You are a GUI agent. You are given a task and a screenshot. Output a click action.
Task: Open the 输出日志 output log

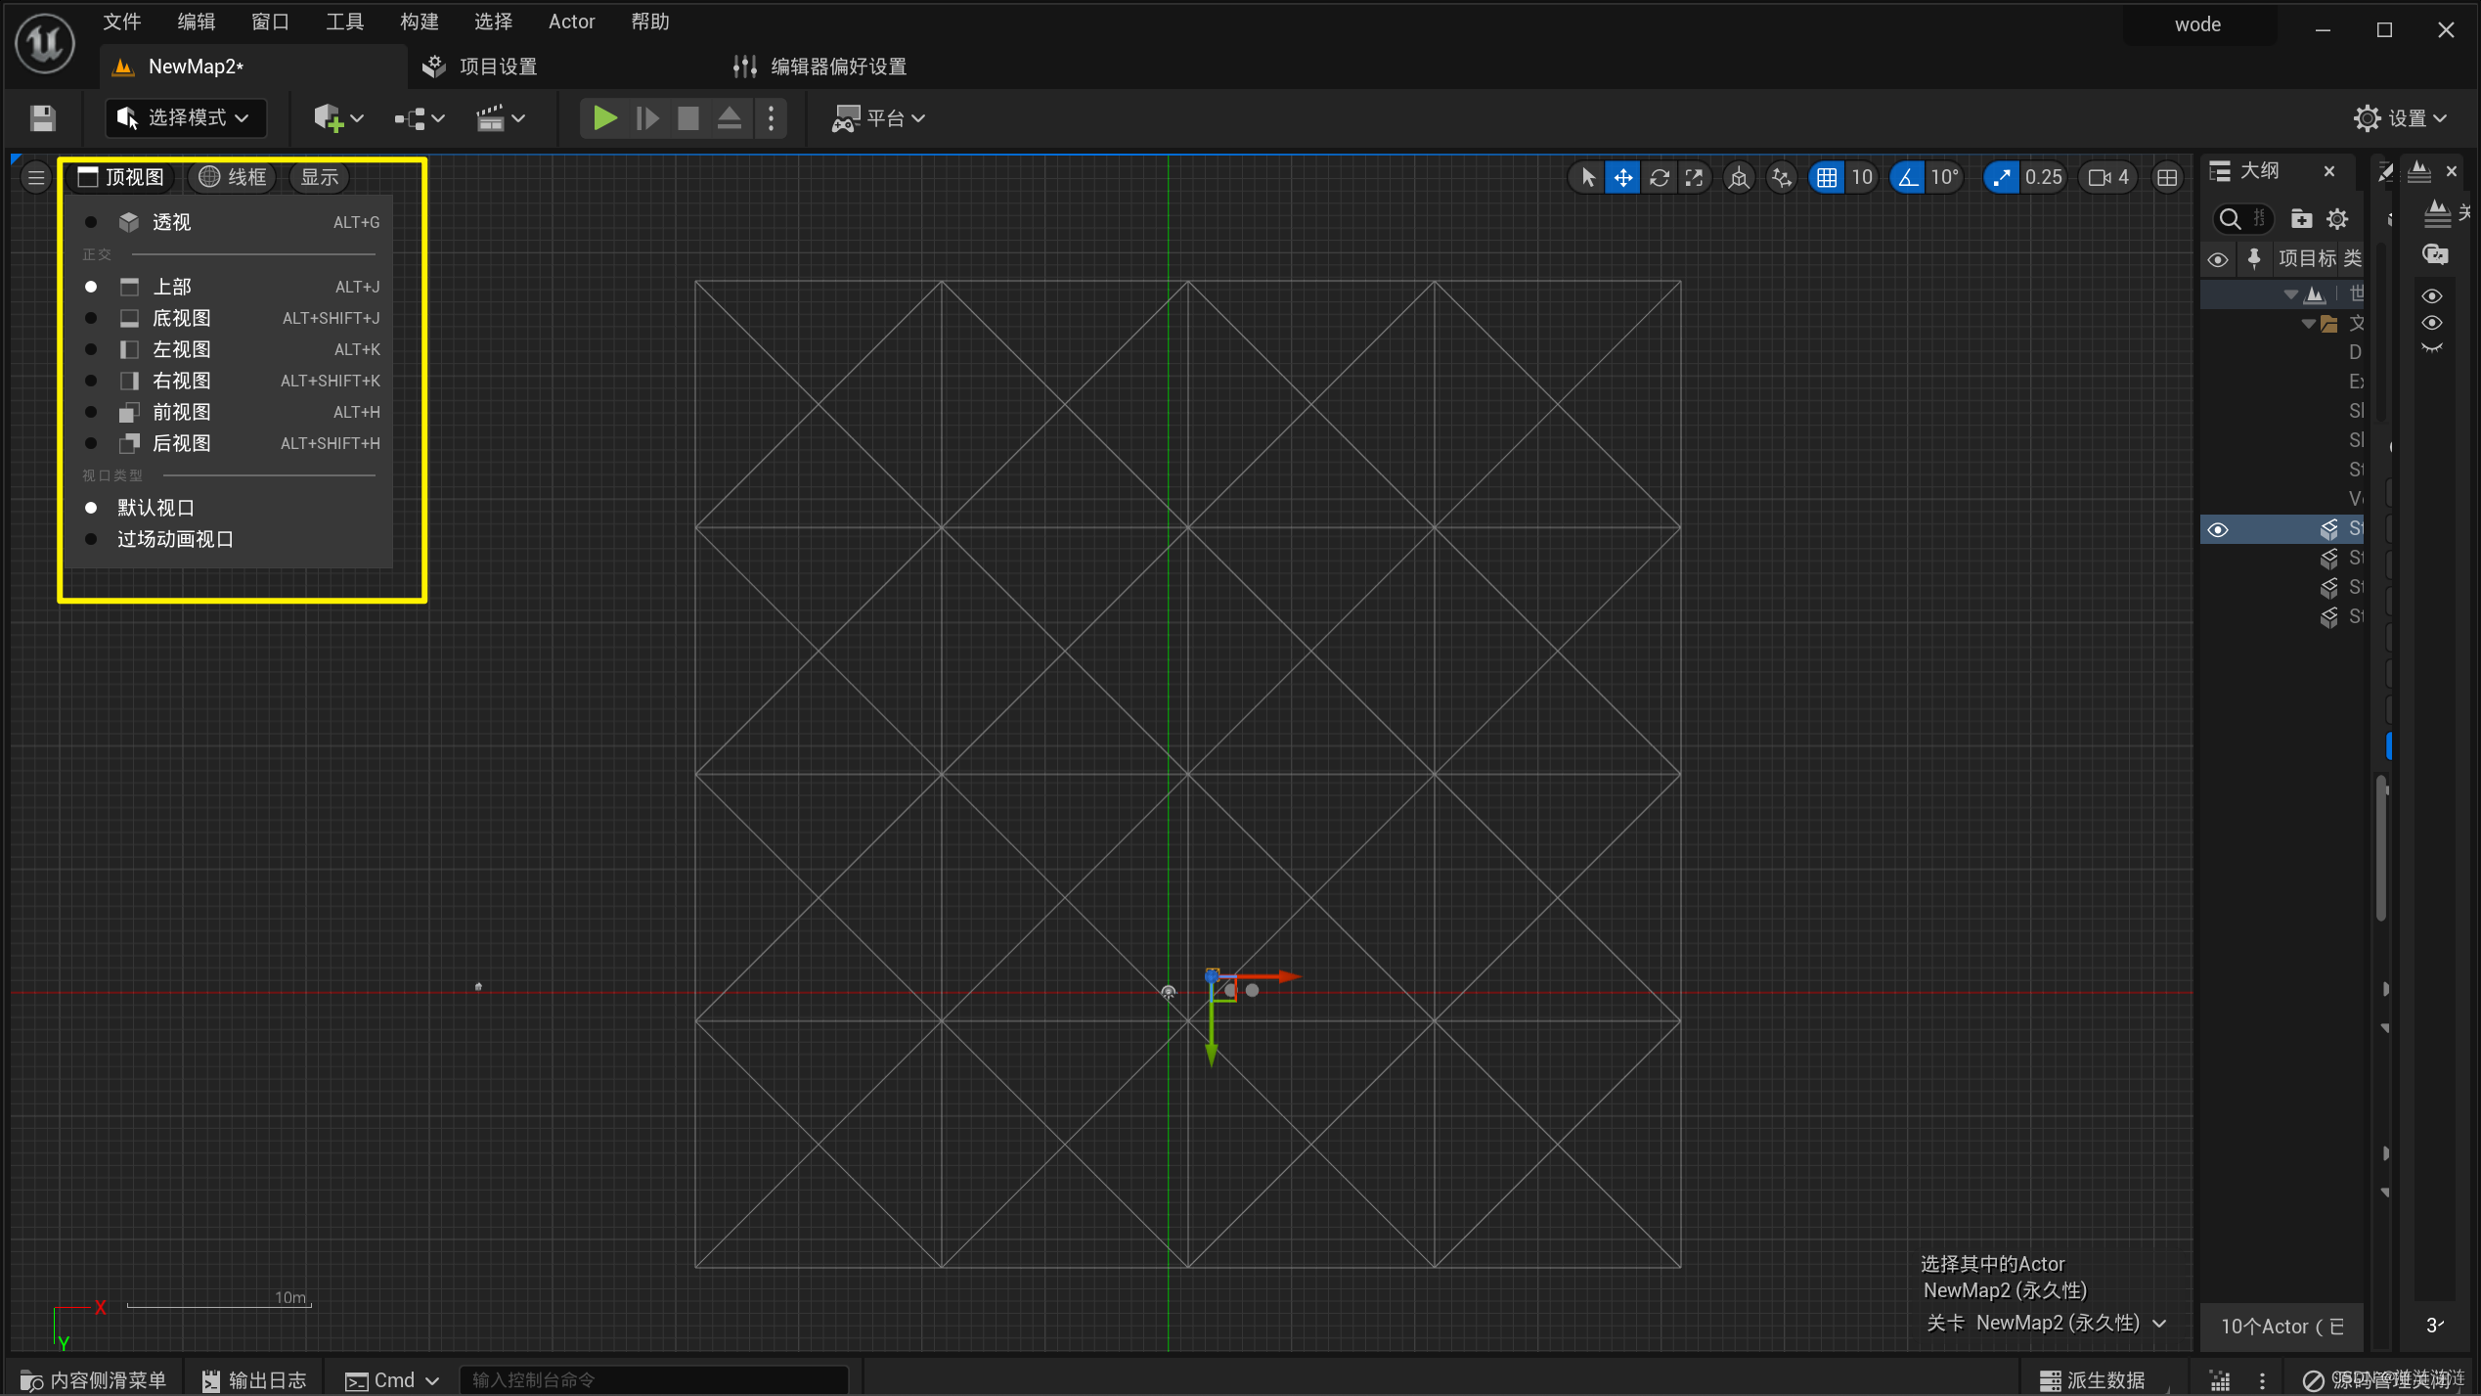pos(254,1379)
